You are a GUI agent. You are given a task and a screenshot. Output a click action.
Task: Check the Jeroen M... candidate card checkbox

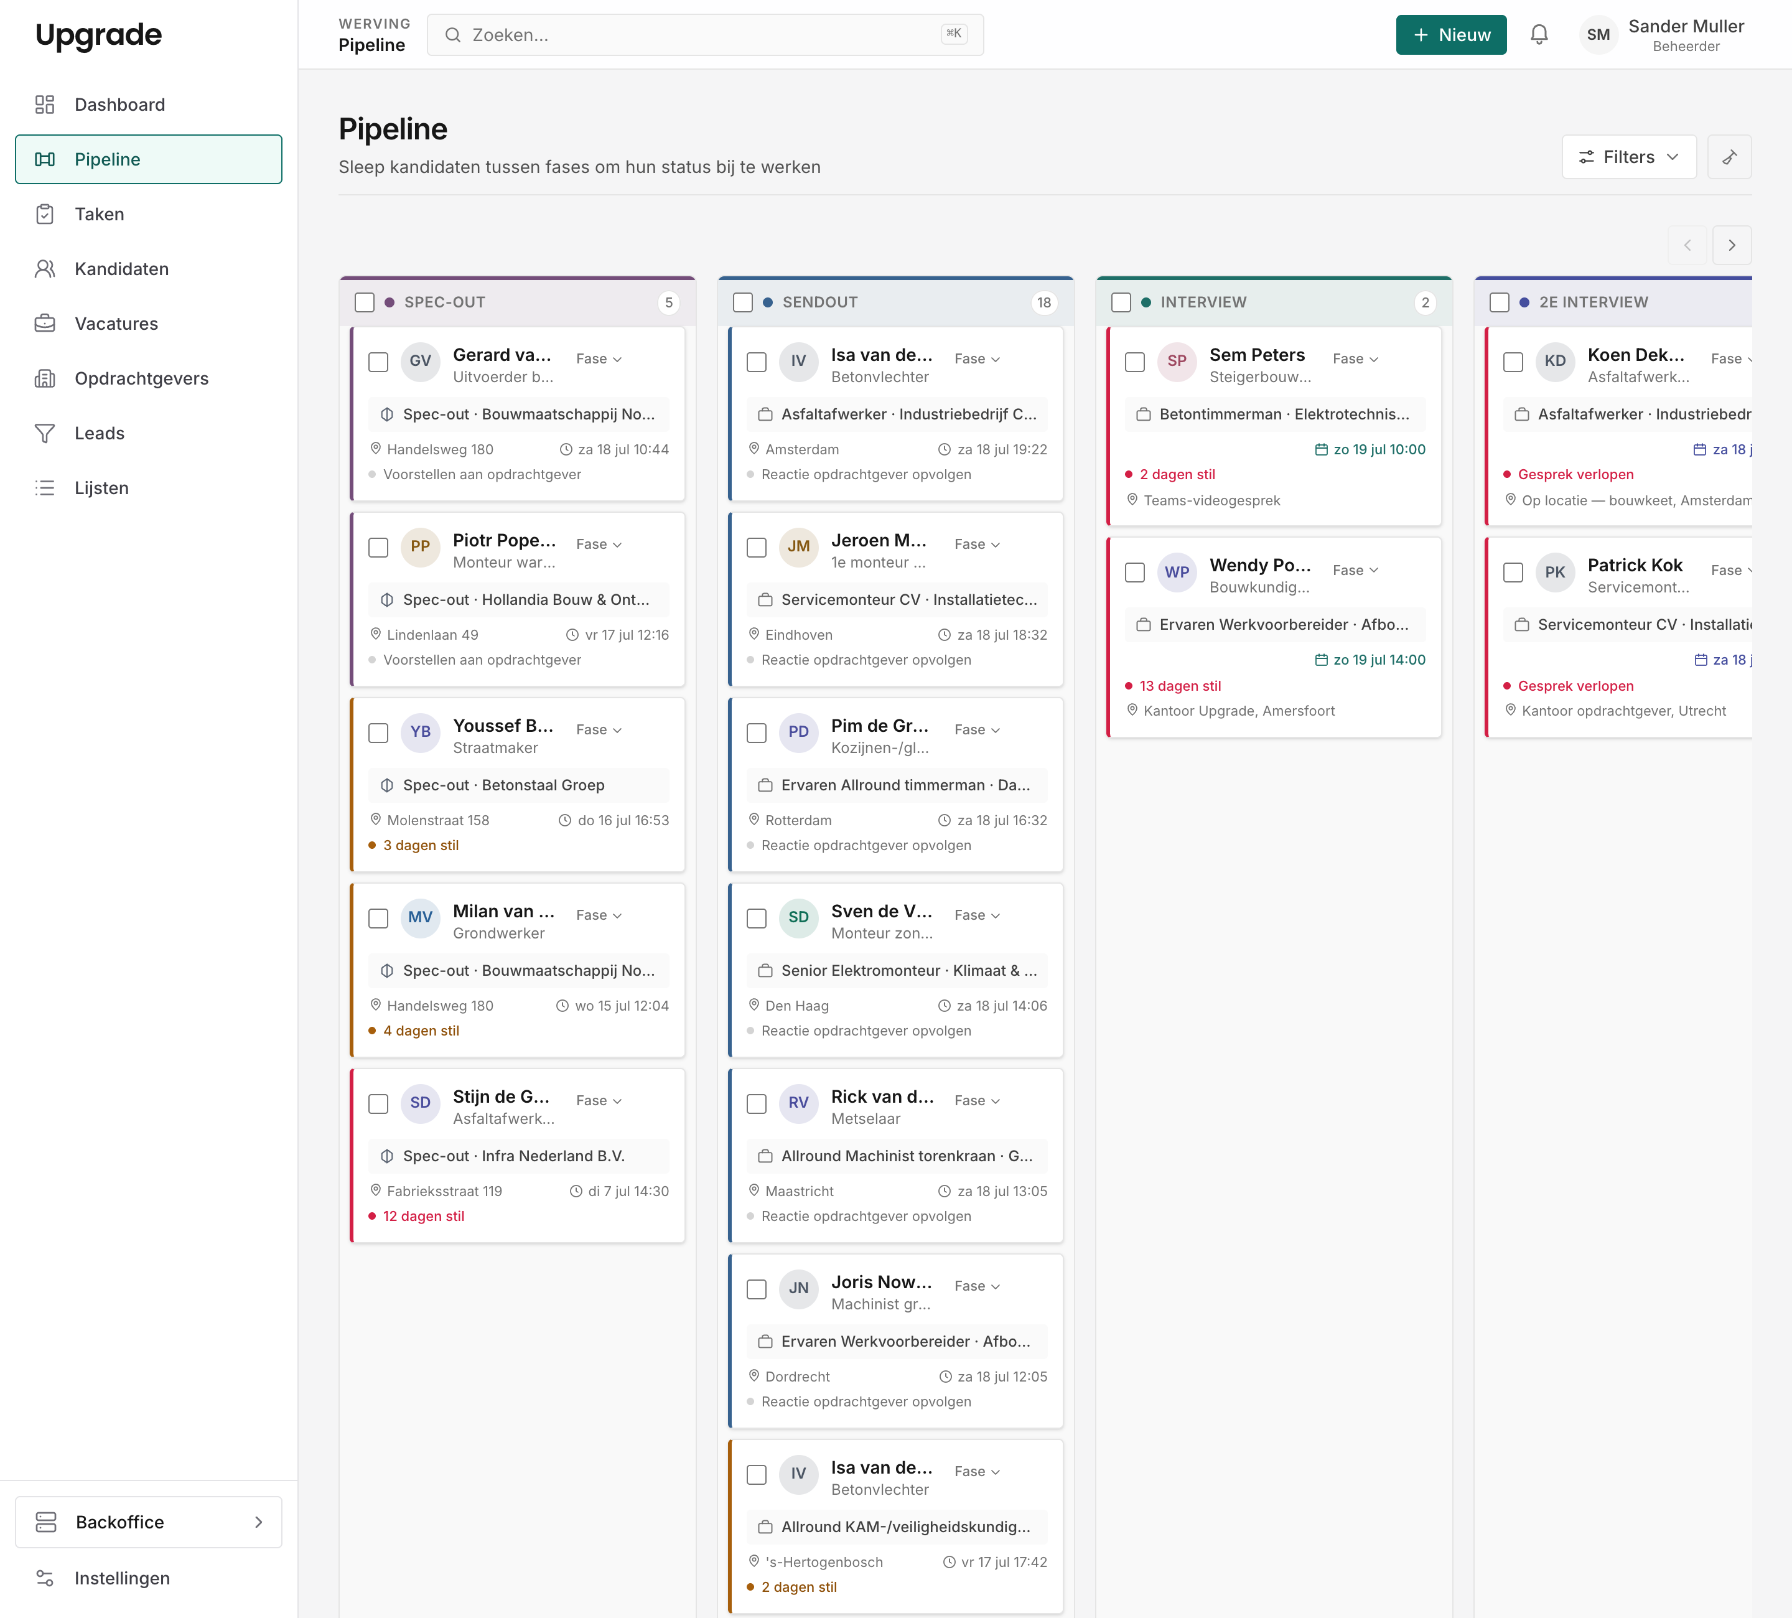pos(757,548)
